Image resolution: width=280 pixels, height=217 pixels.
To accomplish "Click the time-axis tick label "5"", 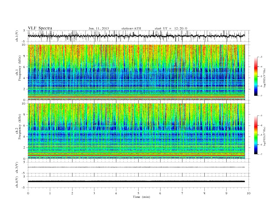I will coord(138,193).
